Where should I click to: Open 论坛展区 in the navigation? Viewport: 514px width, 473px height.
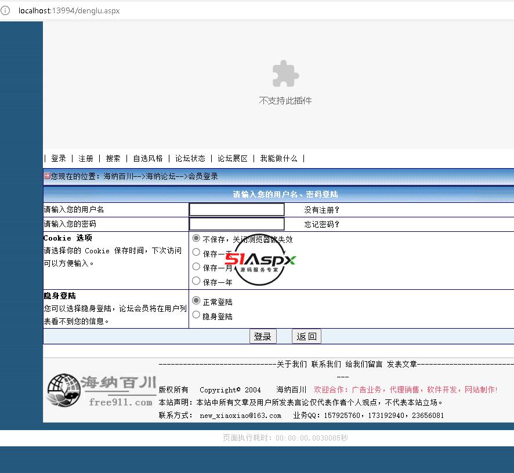(x=233, y=159)
